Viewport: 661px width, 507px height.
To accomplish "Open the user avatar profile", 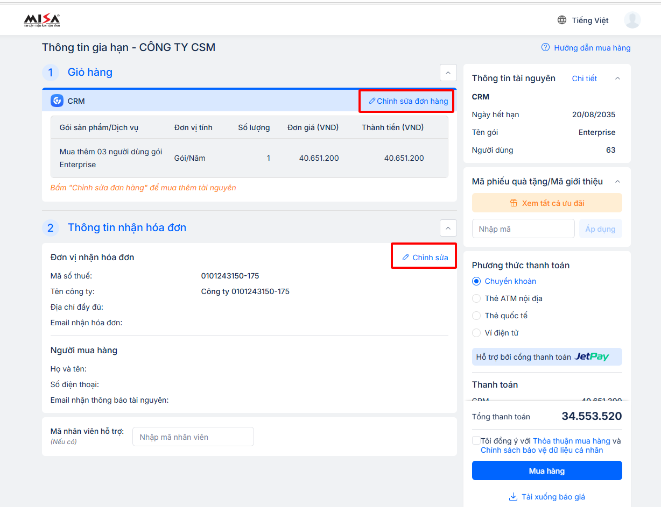I will pos(632,20).
